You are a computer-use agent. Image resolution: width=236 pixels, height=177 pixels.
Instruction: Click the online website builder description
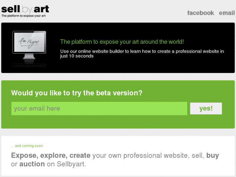(142, 51)
